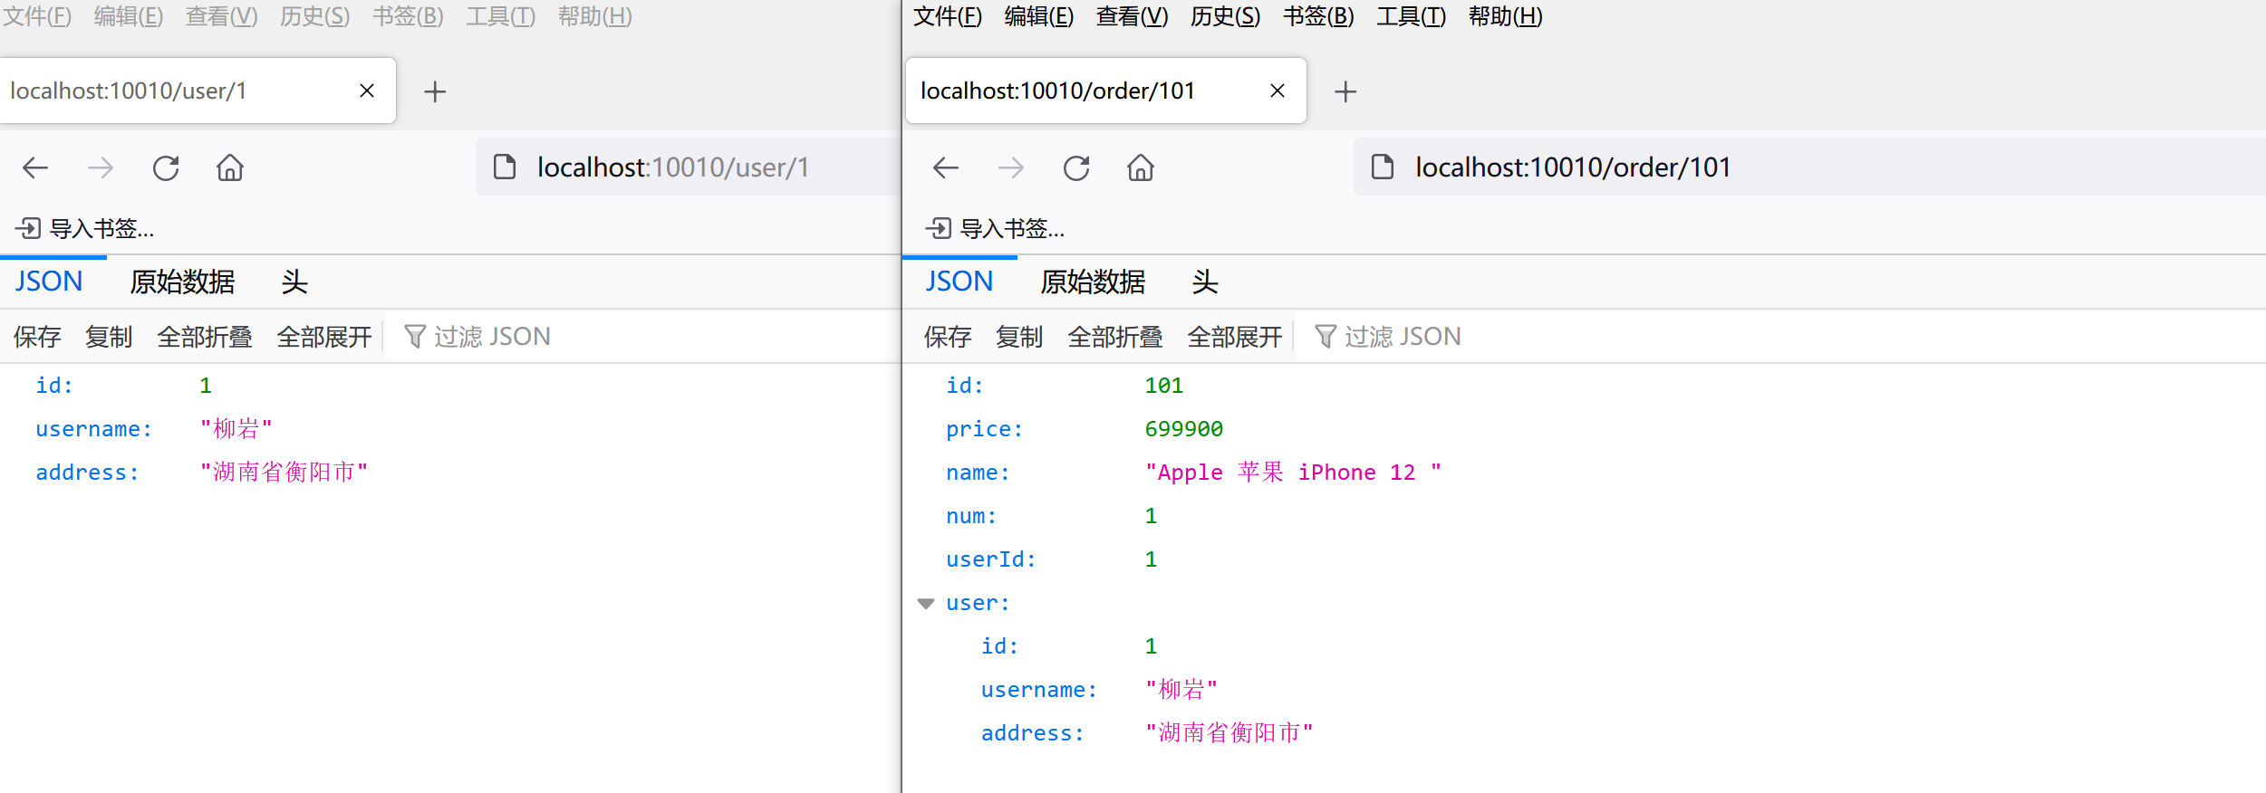
Task: Switch to 原始数据 tab in user/1 window
Action: pyautogui.click(x=182, y=282)
